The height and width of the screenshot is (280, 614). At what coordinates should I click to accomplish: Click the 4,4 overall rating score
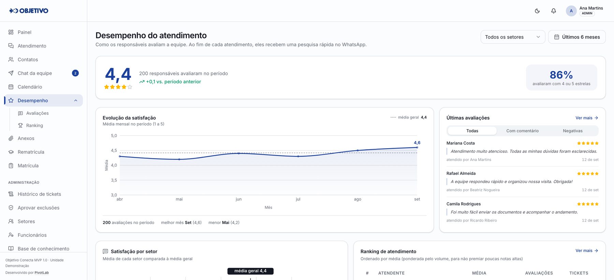(x=118, y=74)
